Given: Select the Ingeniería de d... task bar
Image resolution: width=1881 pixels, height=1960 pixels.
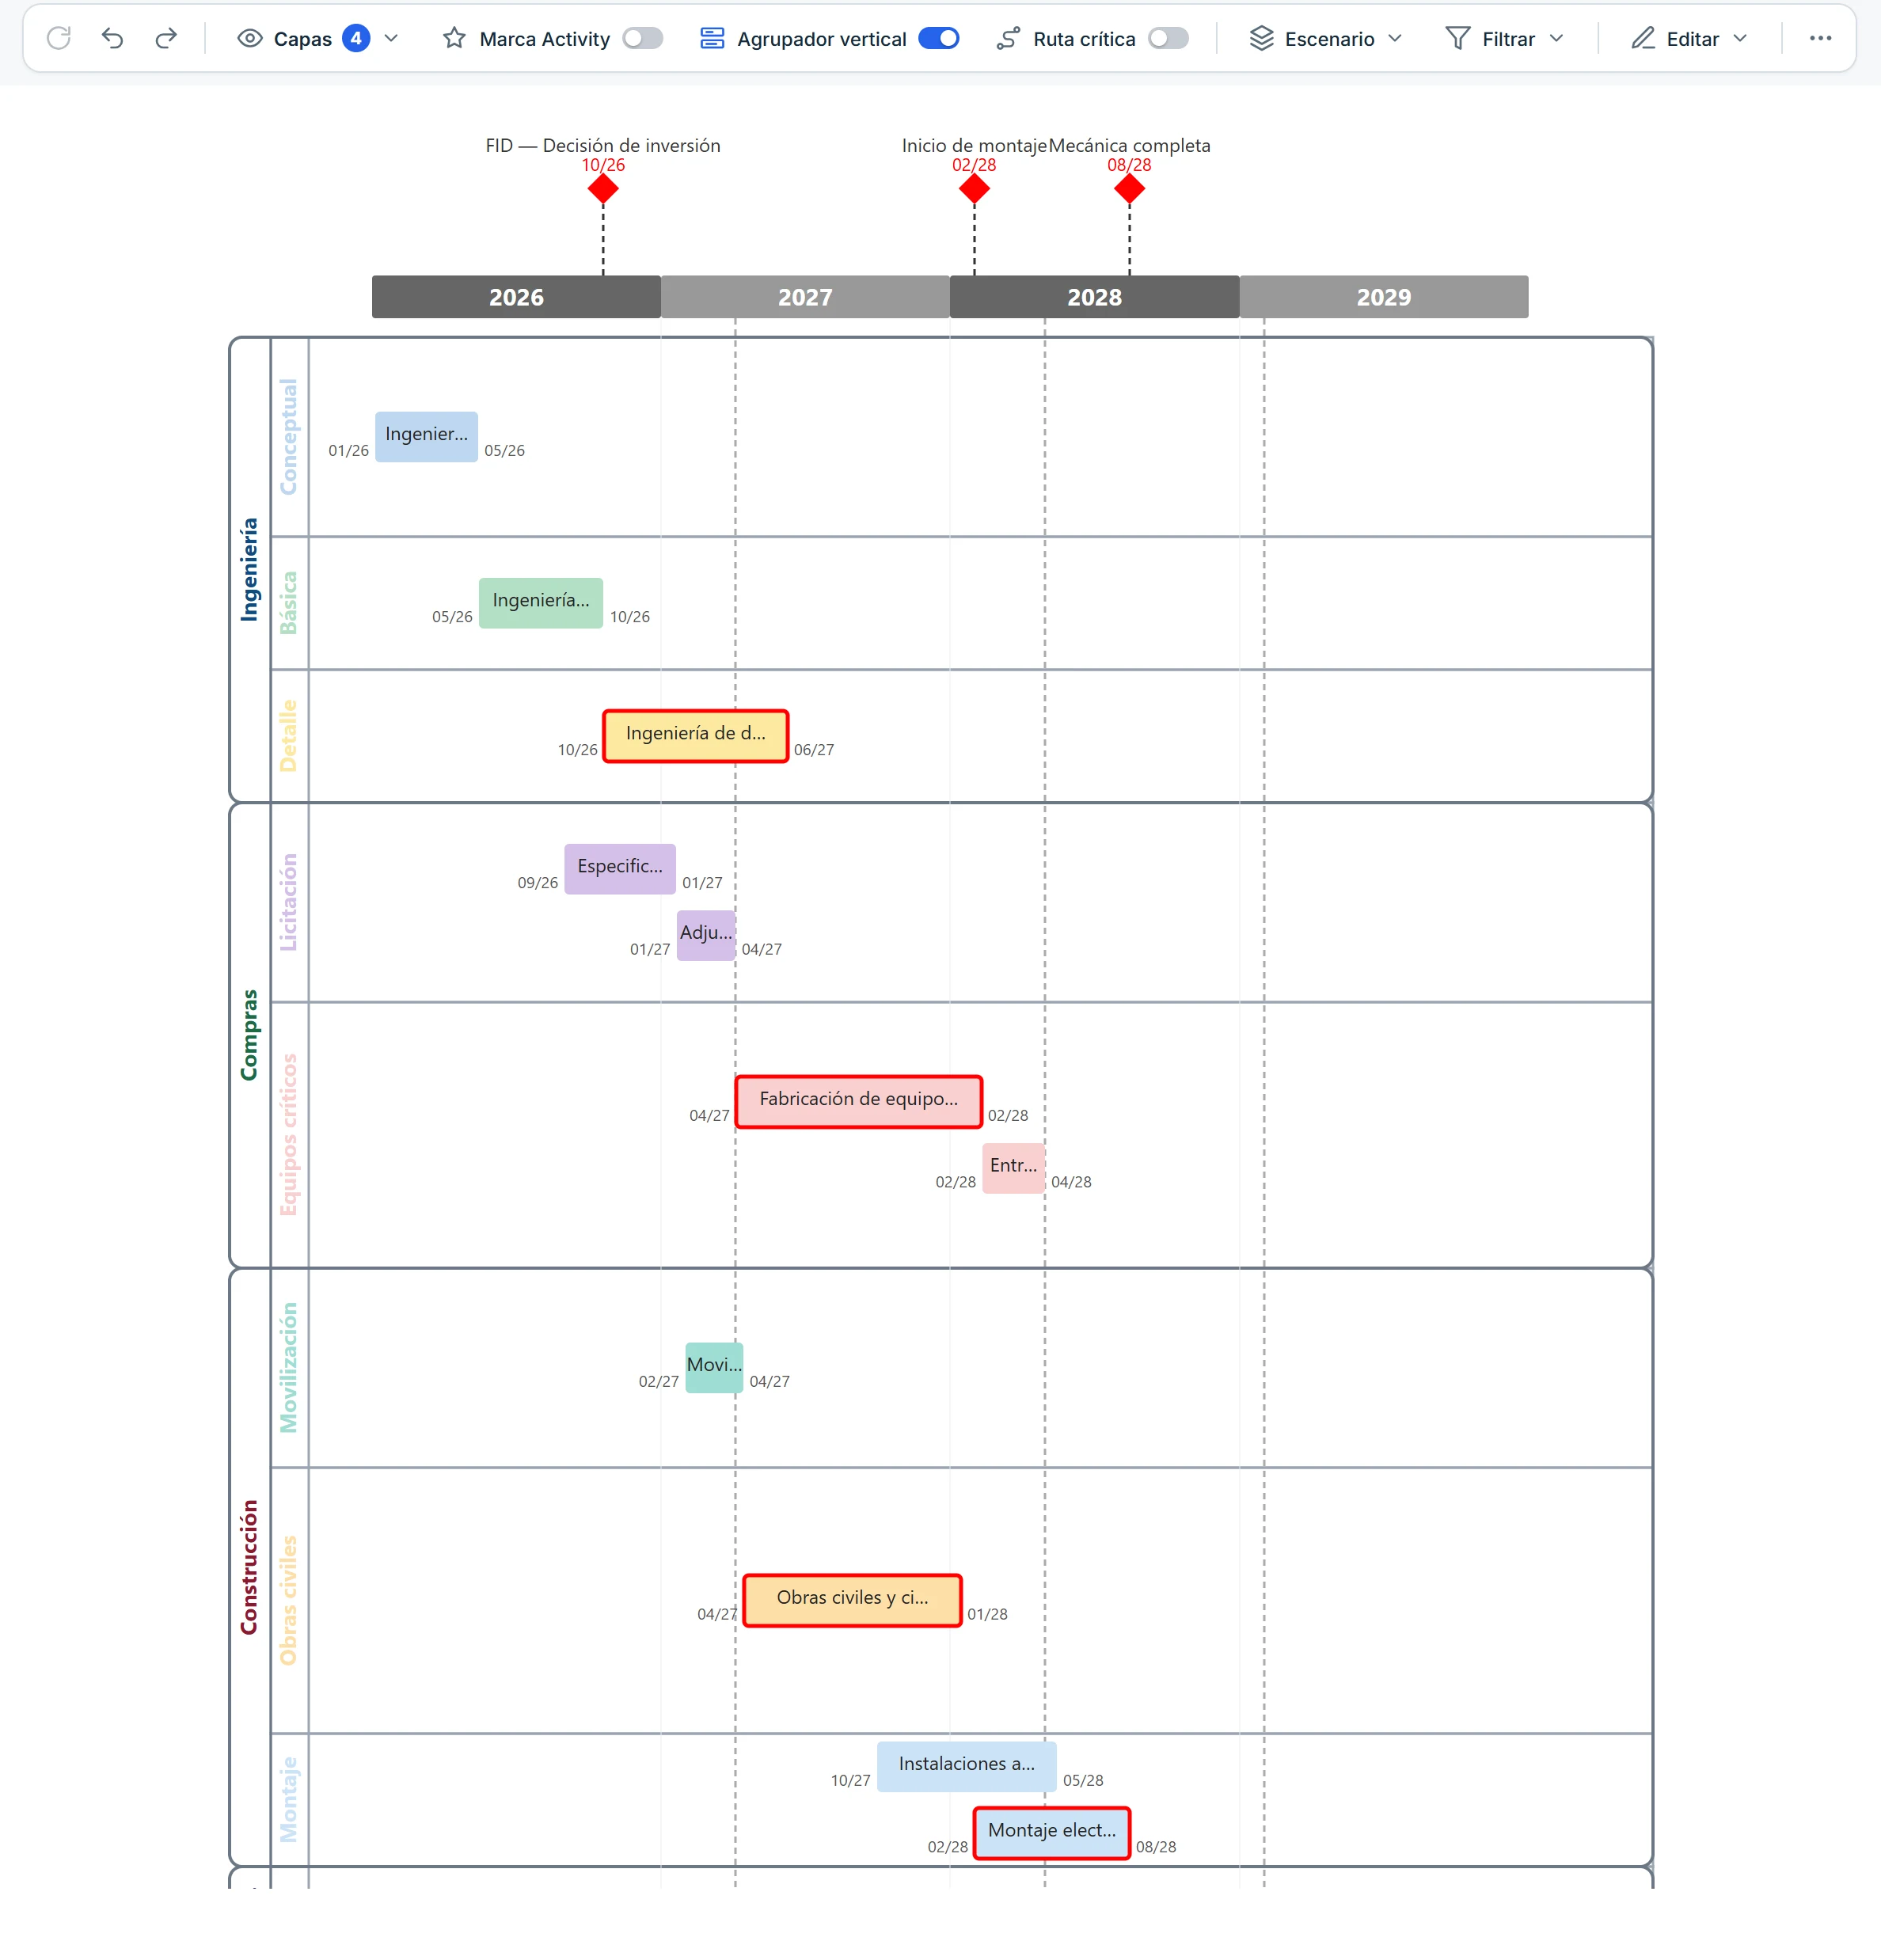Looking at the screenshot, I should pyautogui.click(x=696, y=735).
